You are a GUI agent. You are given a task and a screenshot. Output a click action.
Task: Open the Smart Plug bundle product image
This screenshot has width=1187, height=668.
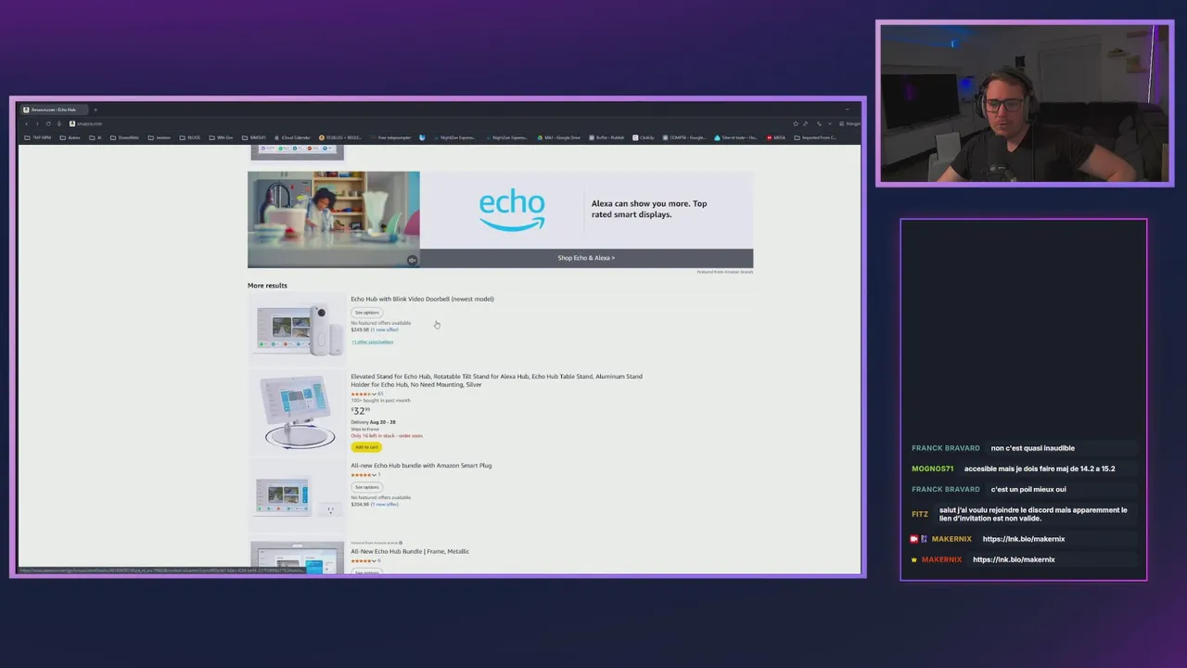point(297,495)
